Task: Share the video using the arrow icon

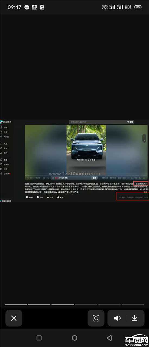Action: 58,197
